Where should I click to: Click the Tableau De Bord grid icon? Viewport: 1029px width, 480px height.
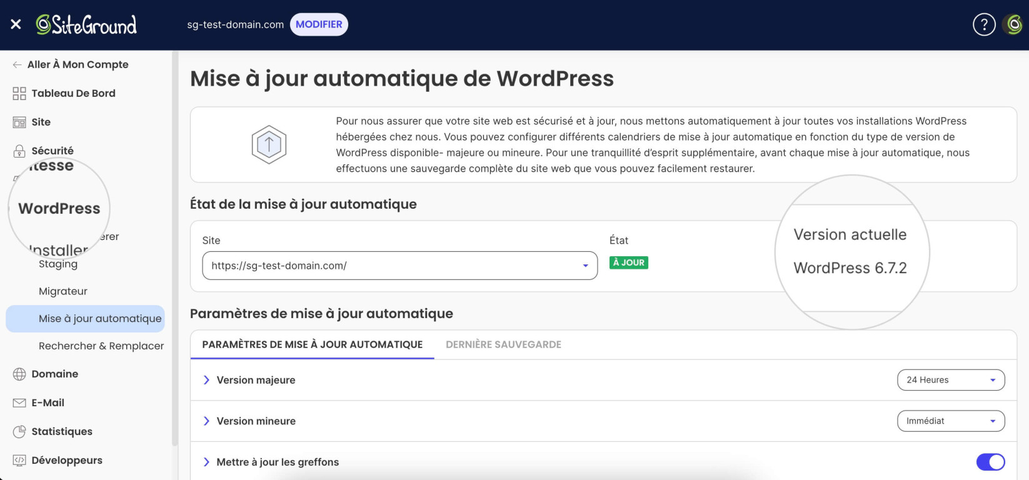coord(19,93)
